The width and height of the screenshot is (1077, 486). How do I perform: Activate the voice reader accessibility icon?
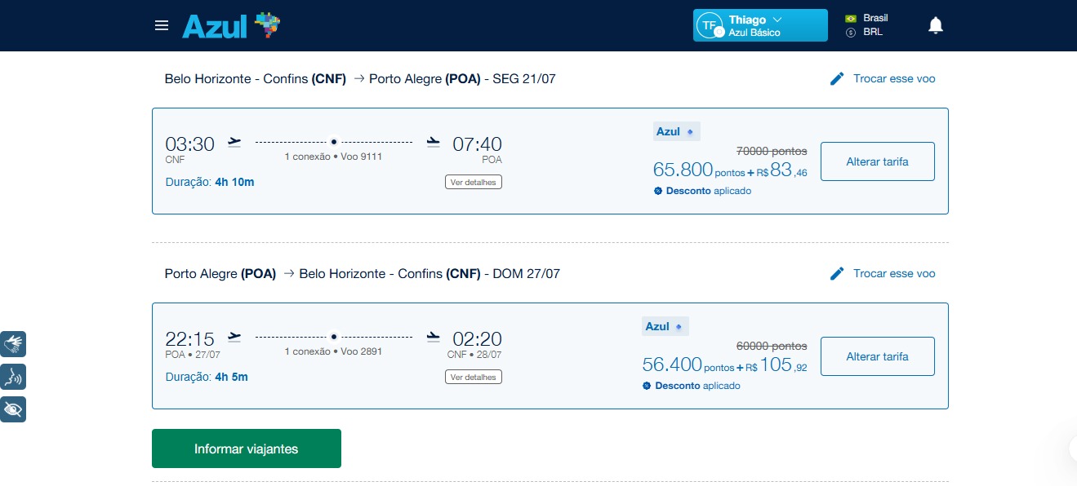click(13, 377)
